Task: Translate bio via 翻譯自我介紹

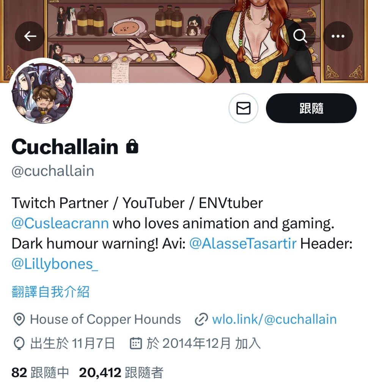Action: click(50, 291)
